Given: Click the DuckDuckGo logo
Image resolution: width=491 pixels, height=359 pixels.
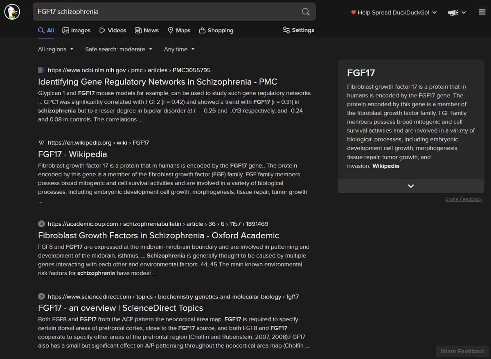Looking at the screenshot, I should pos(12,11).
